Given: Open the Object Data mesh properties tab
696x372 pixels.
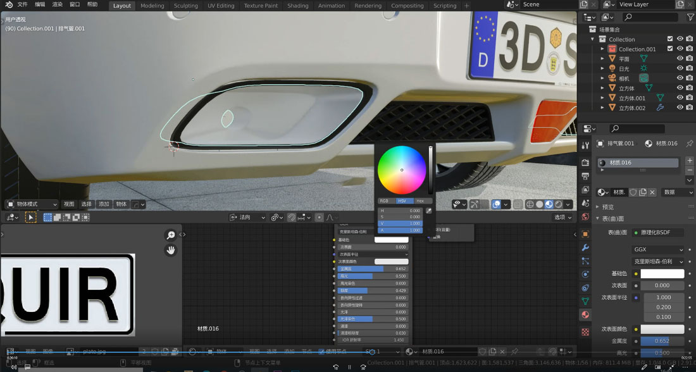Looking at the screenshot, I should (x=585, y=301).
